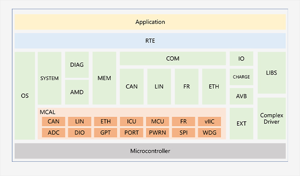Select the MCAL WDG box
Image resolution: width=300 pixels, height=176 pixels.
pyautogui.click(x=209, y=133)
